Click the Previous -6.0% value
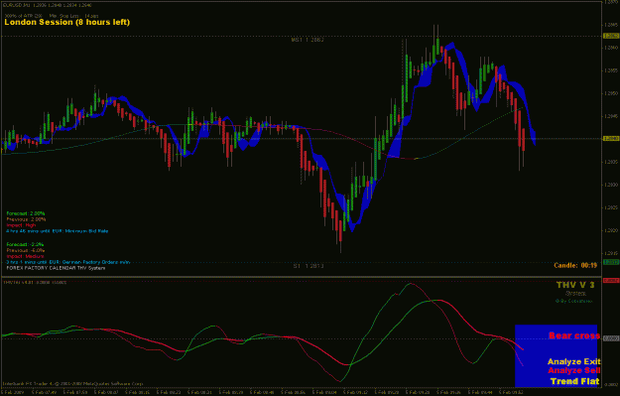 pos(26,250)
